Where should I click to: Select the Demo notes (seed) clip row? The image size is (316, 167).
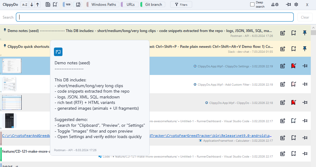(155, 33)
